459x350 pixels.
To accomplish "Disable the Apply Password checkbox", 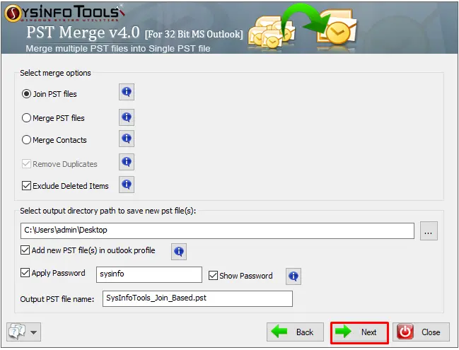I will [x=25, y=273].
